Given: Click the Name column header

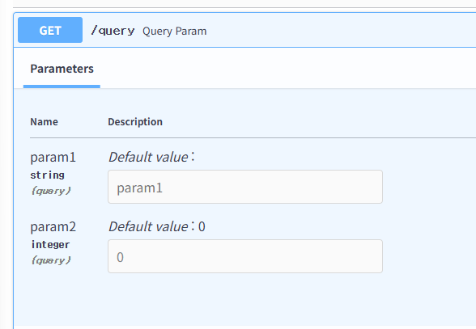Looking at the screenshot, I should (44, 122).
